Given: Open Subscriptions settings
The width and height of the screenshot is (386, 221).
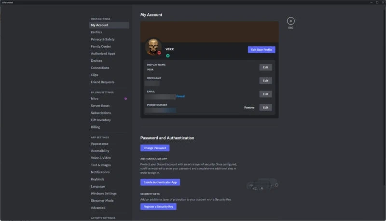Looking at the screenshot, I should click(x=109, y=113).
